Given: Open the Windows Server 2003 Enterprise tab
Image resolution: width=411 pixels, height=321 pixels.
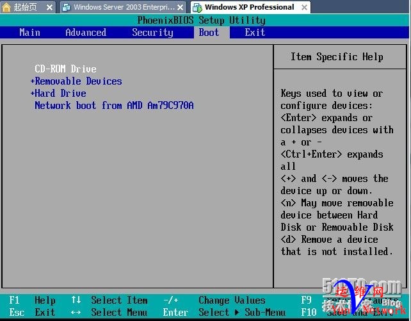Looking at the screenshot, I should click(x=124, y=7).
